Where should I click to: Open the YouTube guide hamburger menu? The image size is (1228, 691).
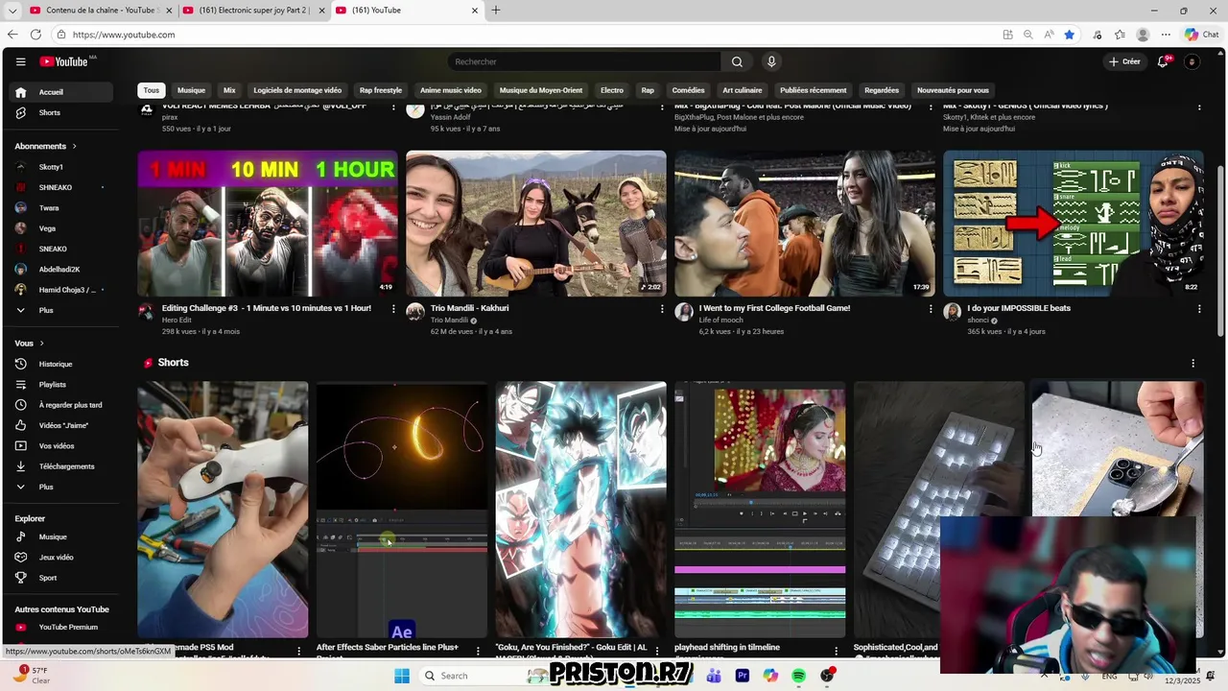pos(20,61)
